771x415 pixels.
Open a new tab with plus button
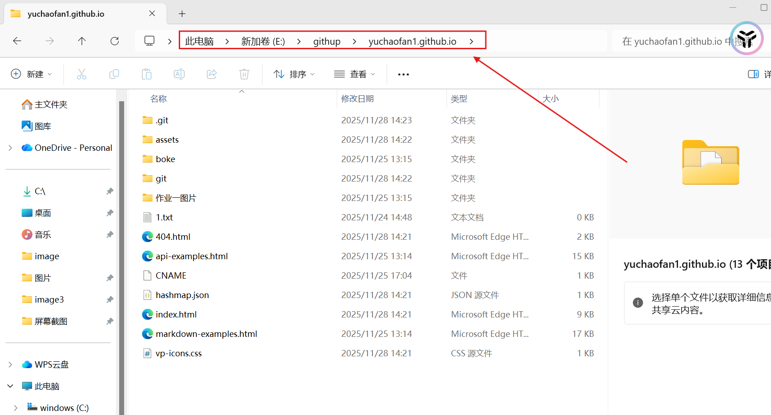pos(182,14)
